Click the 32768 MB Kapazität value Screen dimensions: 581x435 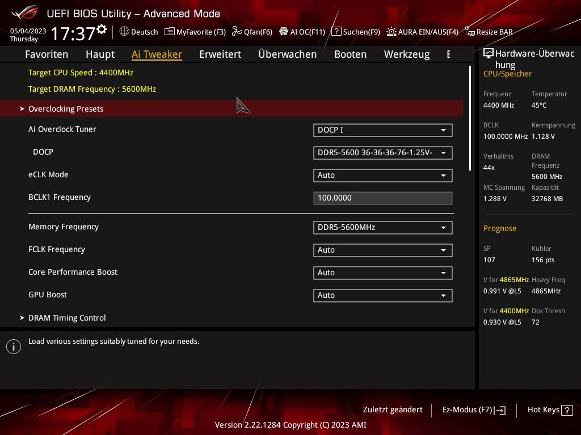coord(548,199)
